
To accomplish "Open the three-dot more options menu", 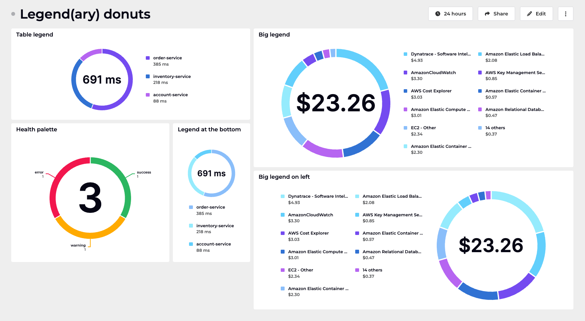I will click(565, 14).
